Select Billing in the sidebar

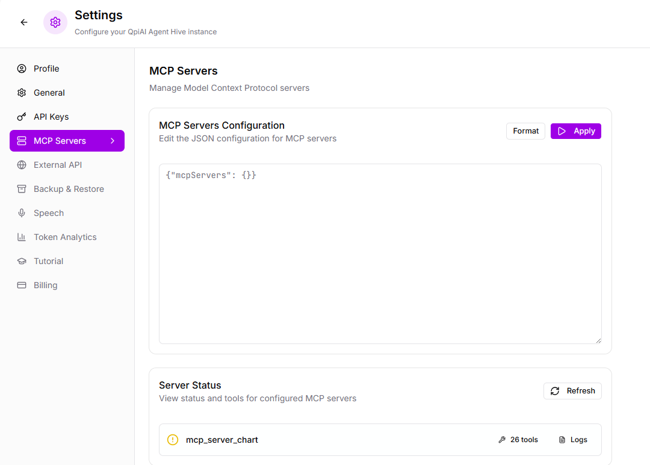click(46, 285)
